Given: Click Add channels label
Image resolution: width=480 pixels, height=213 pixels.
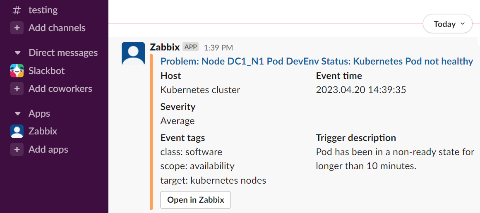Looking at the screenshot, I should (57, 28).
